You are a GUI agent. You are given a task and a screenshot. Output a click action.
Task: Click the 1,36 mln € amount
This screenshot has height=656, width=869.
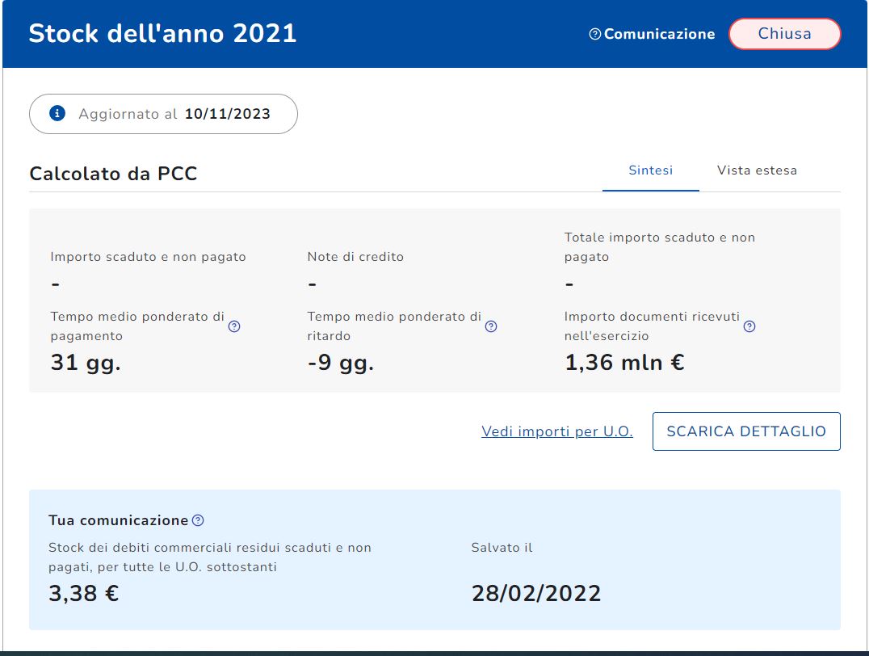click(624, 363)
